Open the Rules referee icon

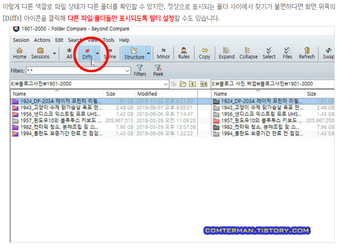(x=184, y=53)
